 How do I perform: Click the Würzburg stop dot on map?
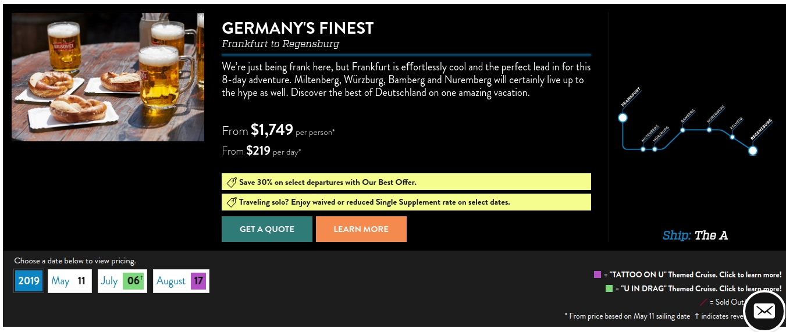[655, 149]
